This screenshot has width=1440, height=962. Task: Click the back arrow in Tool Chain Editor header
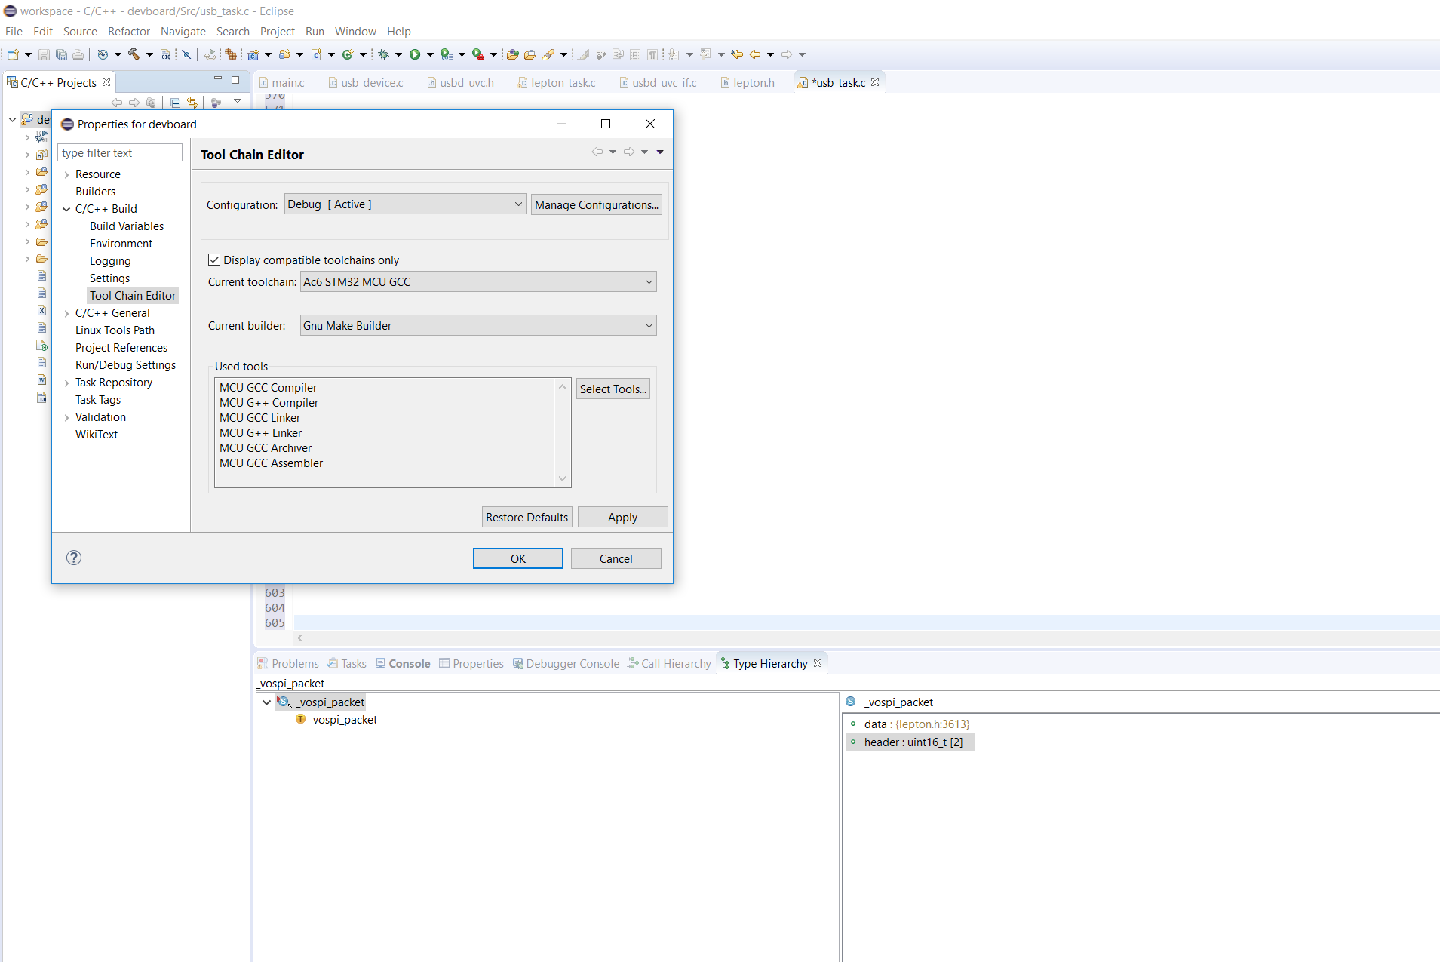(x=597, y=152)
